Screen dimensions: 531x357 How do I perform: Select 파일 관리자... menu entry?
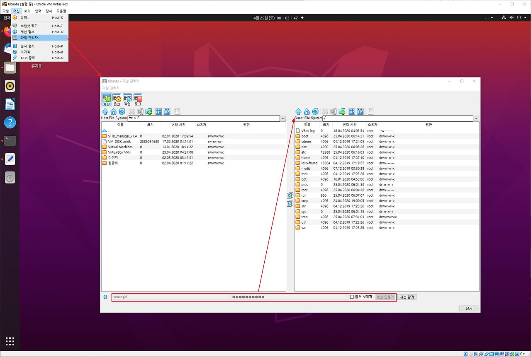(x=40, y=38)
